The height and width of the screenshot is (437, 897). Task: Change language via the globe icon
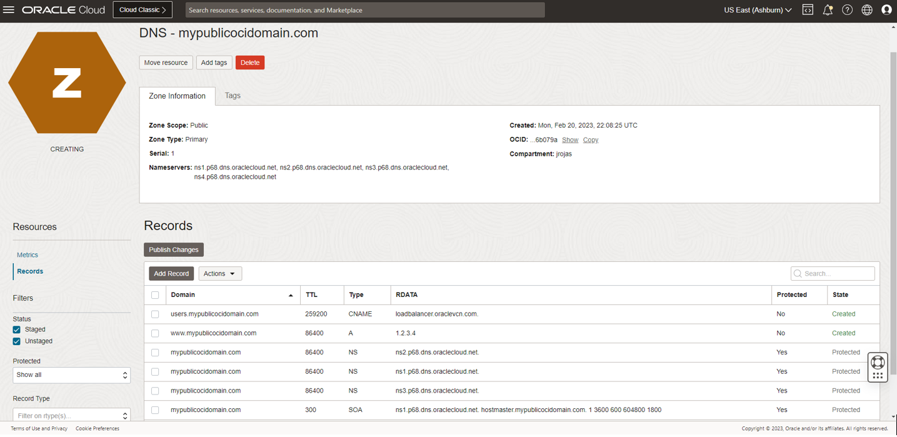866,9
